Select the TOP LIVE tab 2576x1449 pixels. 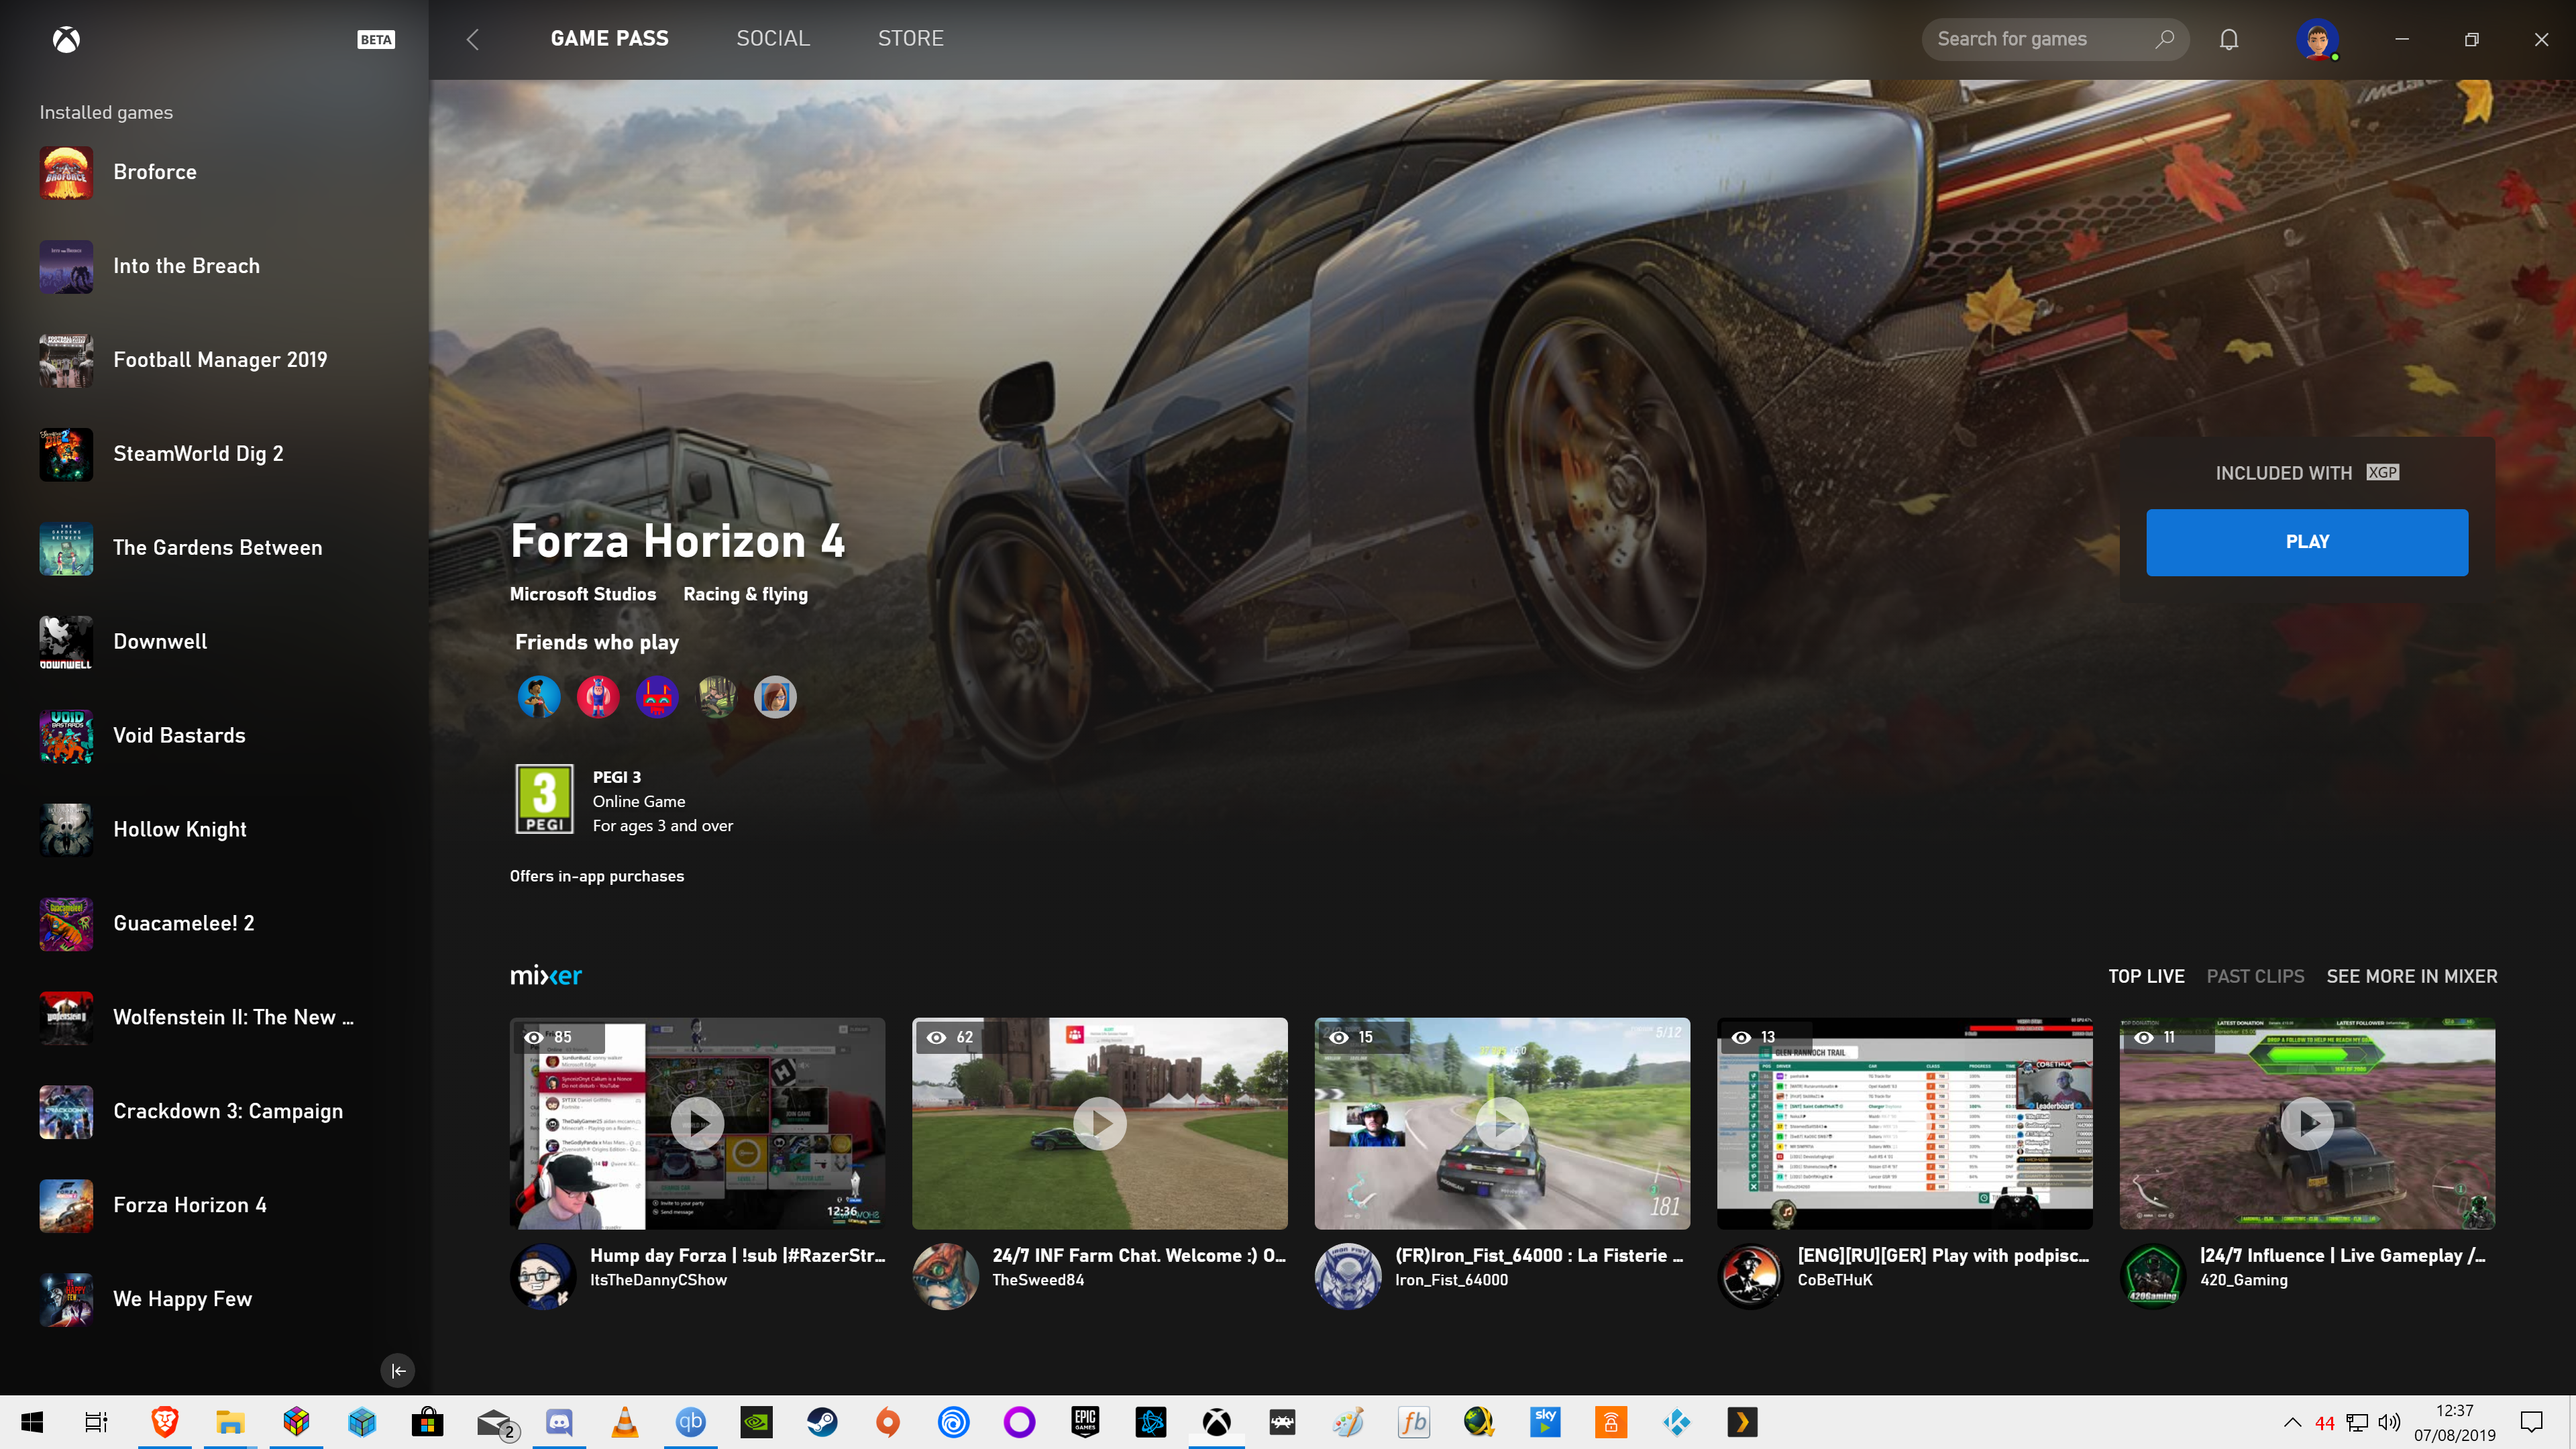pos(2146,976)
